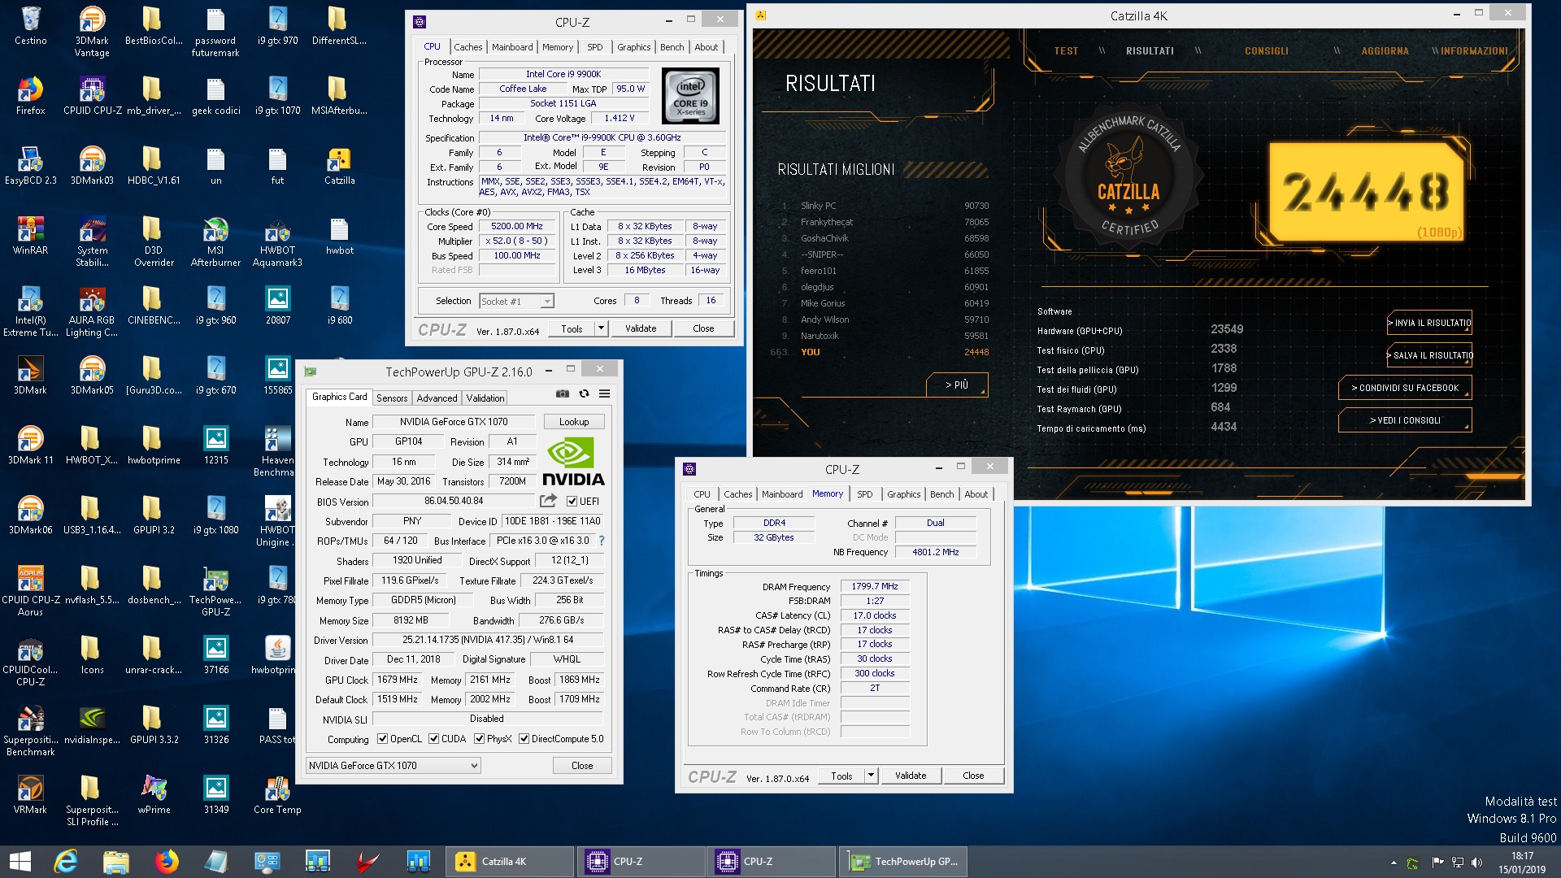
Task: Click GPU-Z refresh icon
Action: tap(584, 393)
